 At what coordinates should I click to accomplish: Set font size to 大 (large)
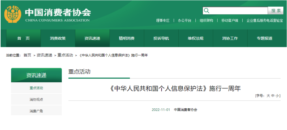[x=268, y=96]
